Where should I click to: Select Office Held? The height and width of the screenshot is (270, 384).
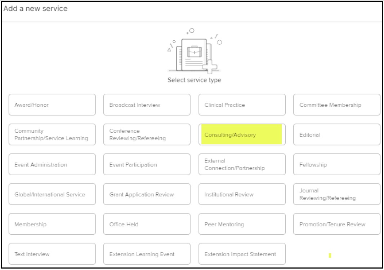coord(147,224)
